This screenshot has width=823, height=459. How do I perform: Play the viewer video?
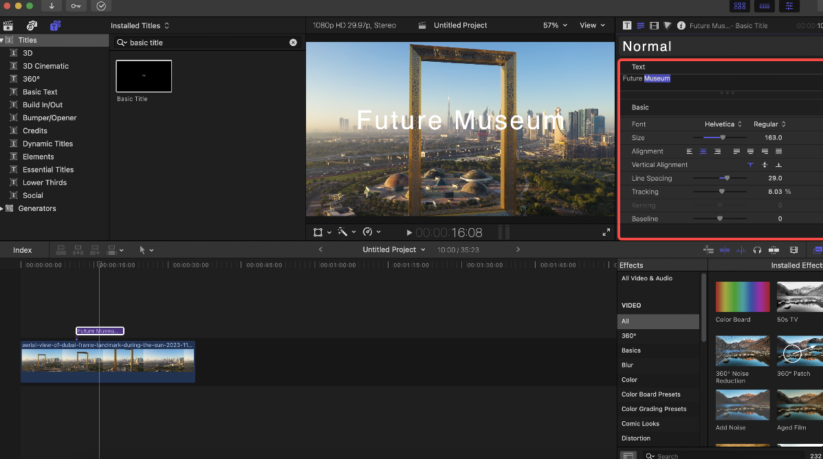(x=409, y=232)
